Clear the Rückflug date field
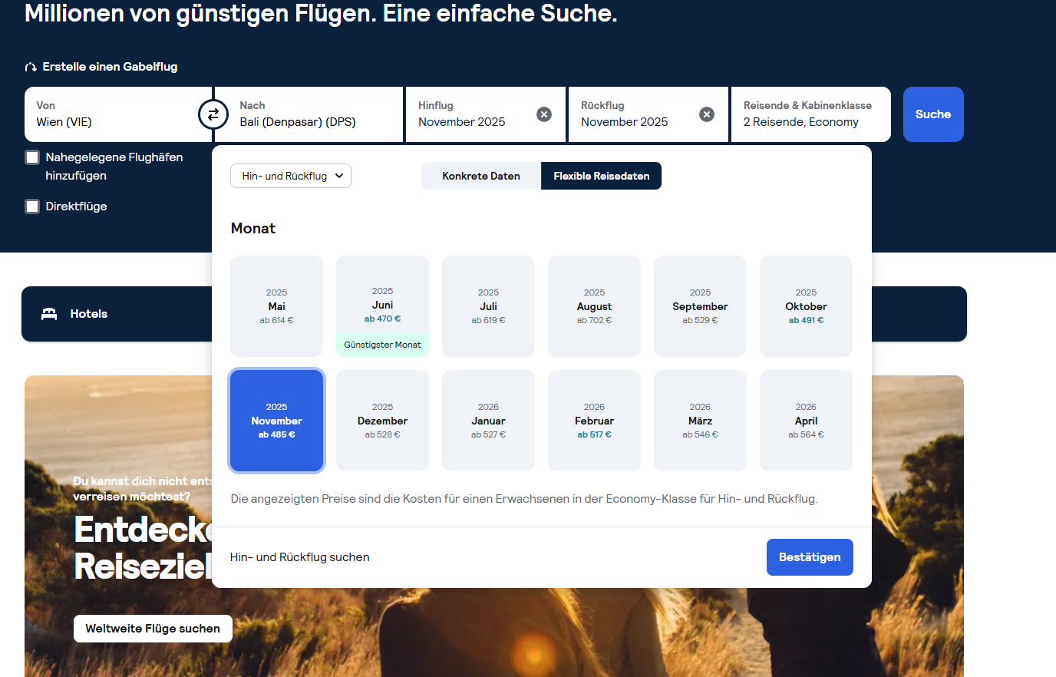Screen dimensions: 1056x677 [x=707, y=114]
